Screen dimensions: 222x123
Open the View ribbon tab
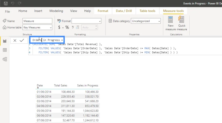pyautogui.click(x=74, y=11)
